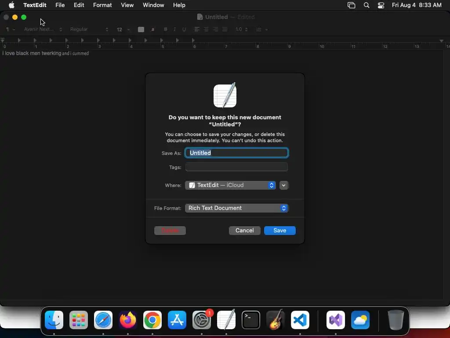
Task: Open the View menu
Action: click(x=127, y=5)
